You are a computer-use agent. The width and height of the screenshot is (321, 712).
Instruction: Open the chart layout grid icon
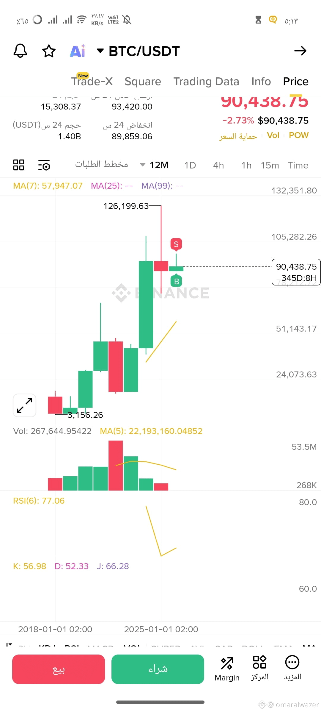[x=19, y=165]
